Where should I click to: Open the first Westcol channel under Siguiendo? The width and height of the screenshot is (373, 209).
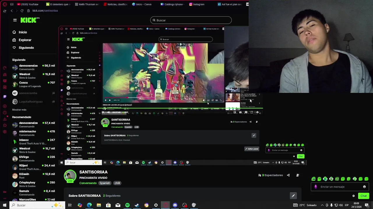pos(33,76)
